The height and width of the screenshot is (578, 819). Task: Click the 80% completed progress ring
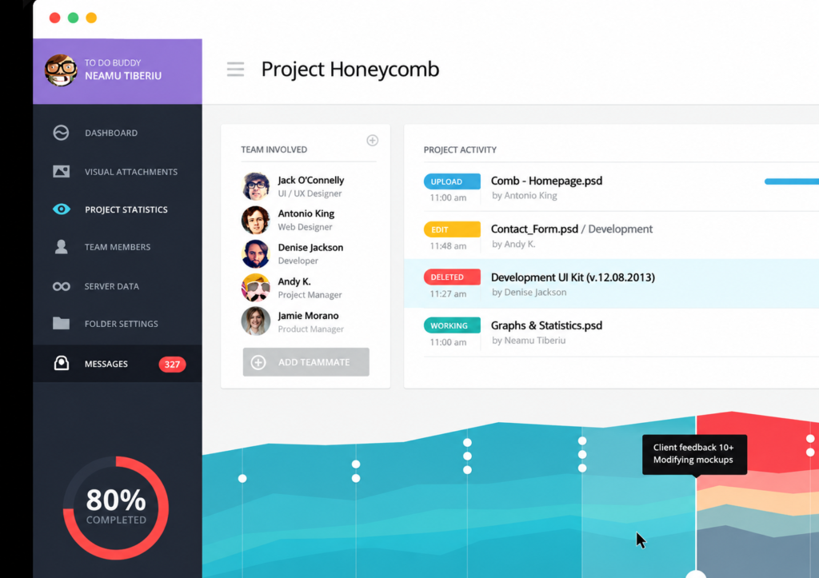pos(116,508)
